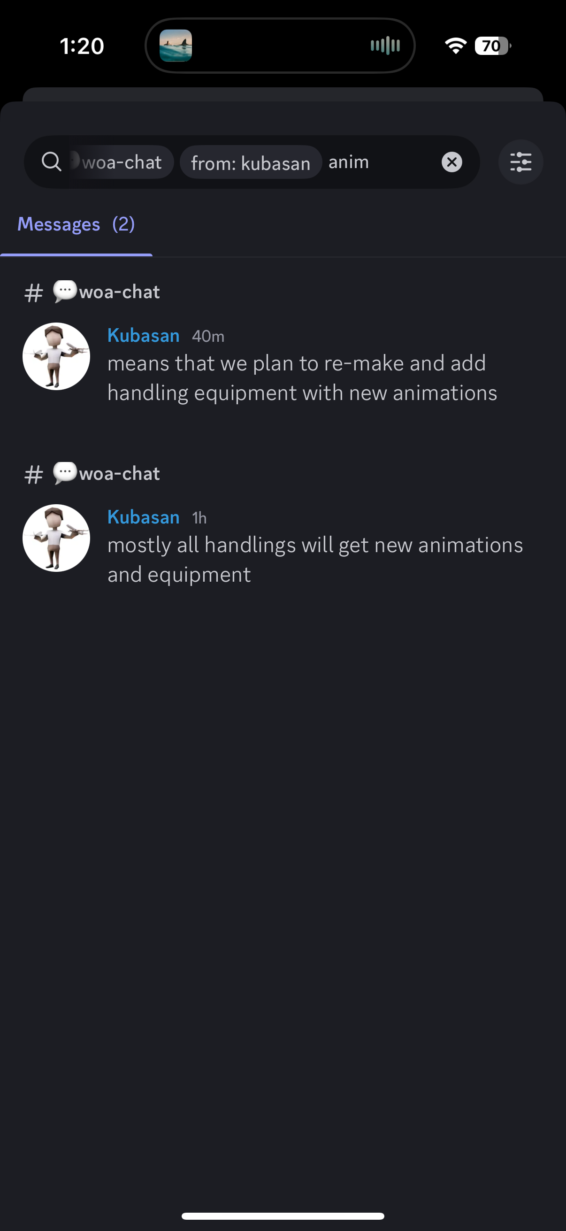Tap the hash icon beside first woa-chat
Viewport: 566px width, 1231px height.
point(34,292)
